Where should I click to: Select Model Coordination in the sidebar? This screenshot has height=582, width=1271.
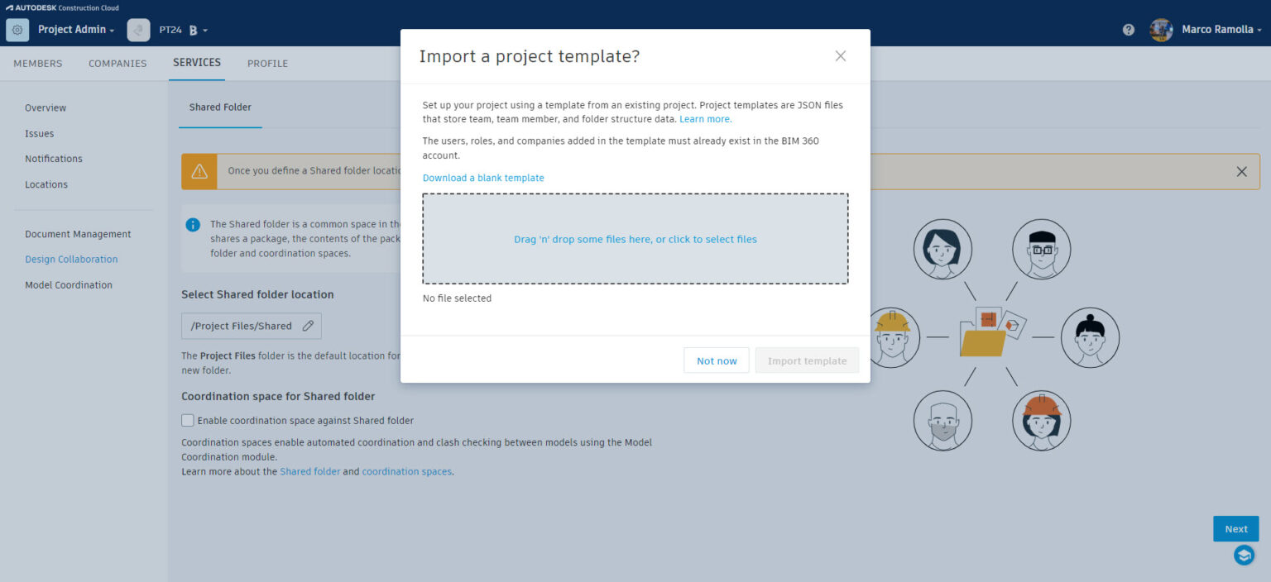[69, 285]
